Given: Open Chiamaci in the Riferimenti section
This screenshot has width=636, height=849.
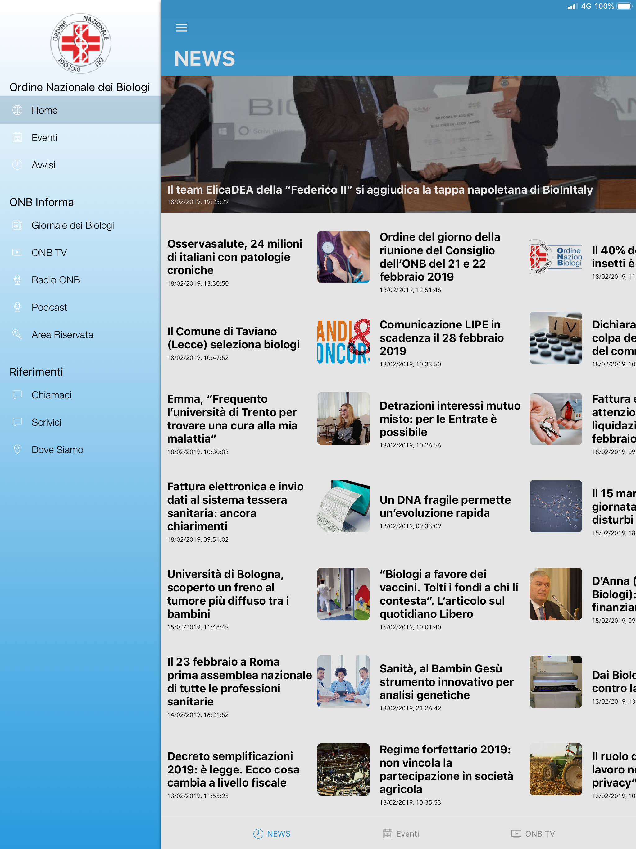Looking at the screenshot, I should coord(52,395).
